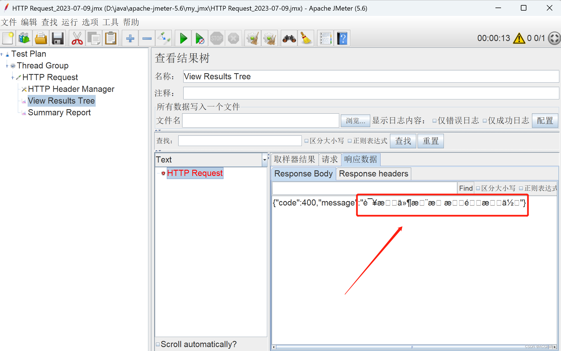Switch to 取样器结果 tab

coord(295,159)
